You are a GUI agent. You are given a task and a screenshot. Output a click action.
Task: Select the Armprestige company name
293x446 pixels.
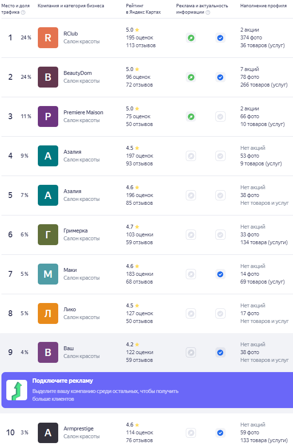79,428
